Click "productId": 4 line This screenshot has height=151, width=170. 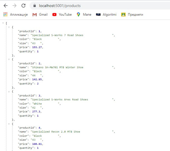tap(30, 128)
